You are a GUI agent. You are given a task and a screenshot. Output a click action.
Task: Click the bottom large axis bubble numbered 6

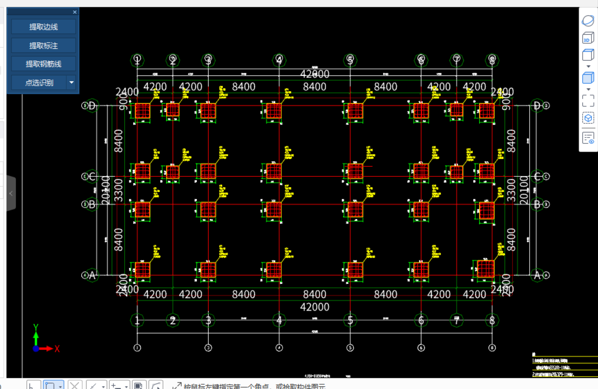(x=421, y=320)
